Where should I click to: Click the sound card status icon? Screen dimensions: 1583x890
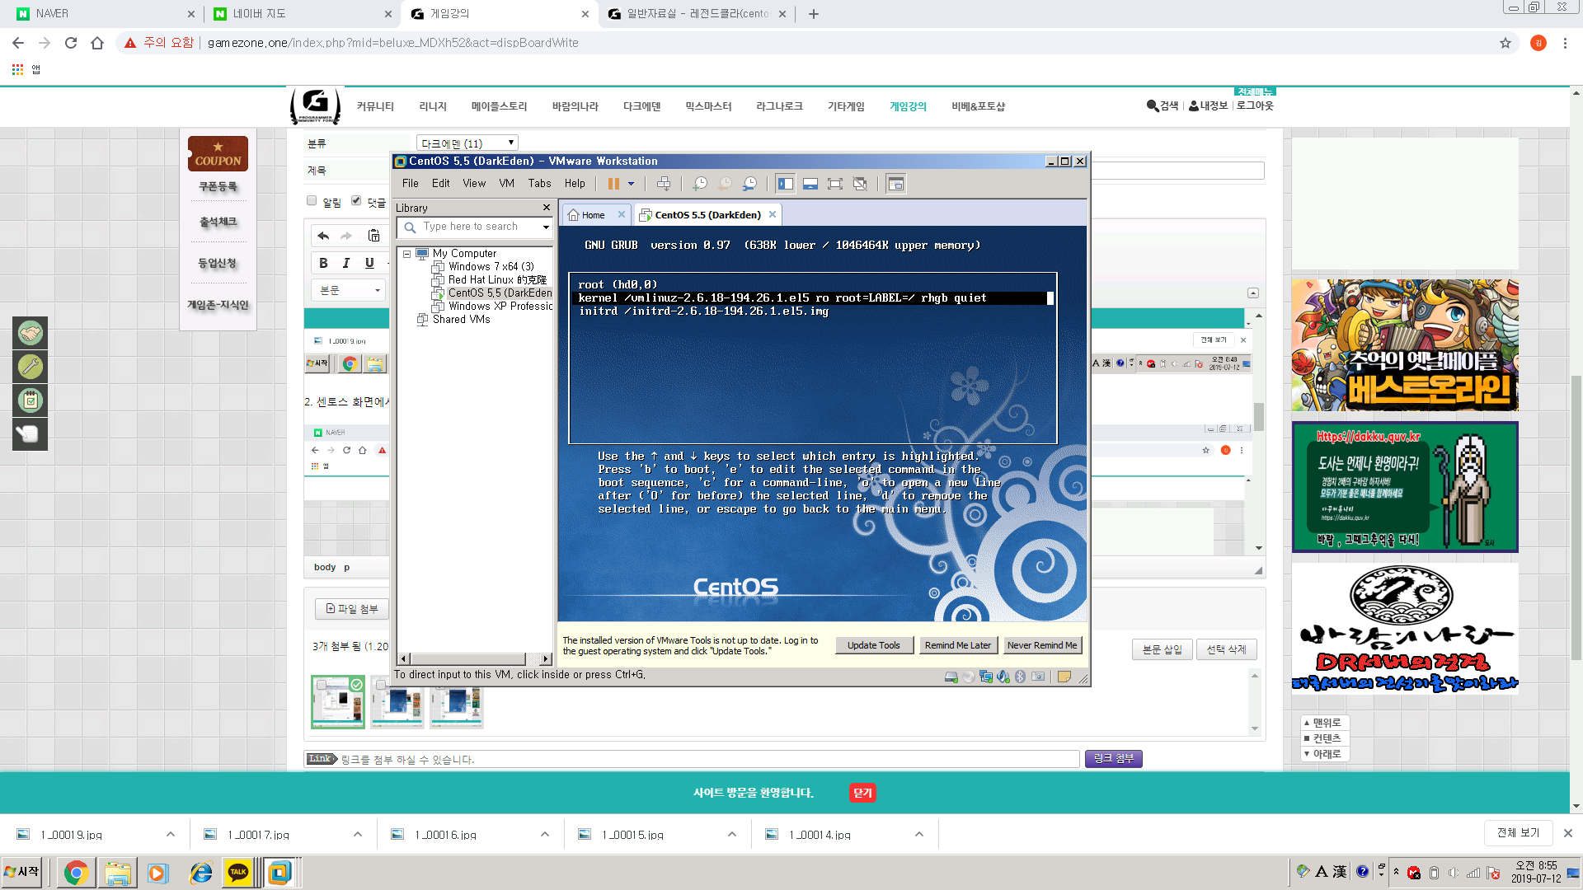point(1003,677)
